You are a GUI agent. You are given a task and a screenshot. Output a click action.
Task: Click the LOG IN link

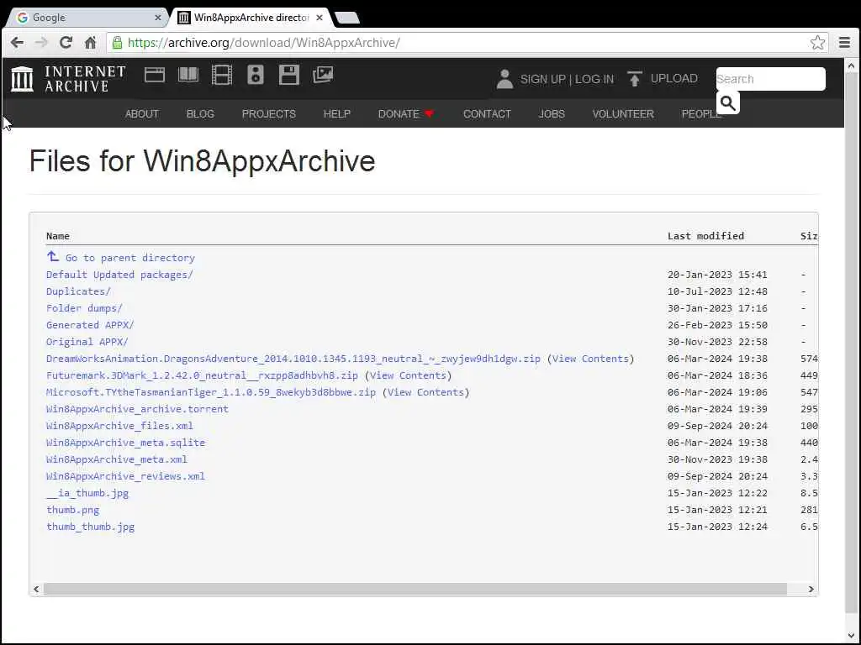594,79
